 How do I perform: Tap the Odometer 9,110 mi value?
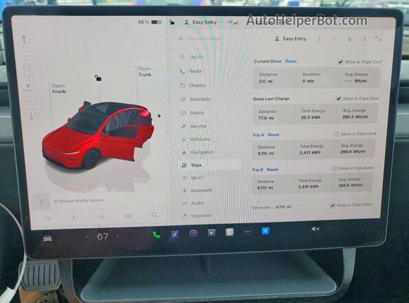point(283,207)
